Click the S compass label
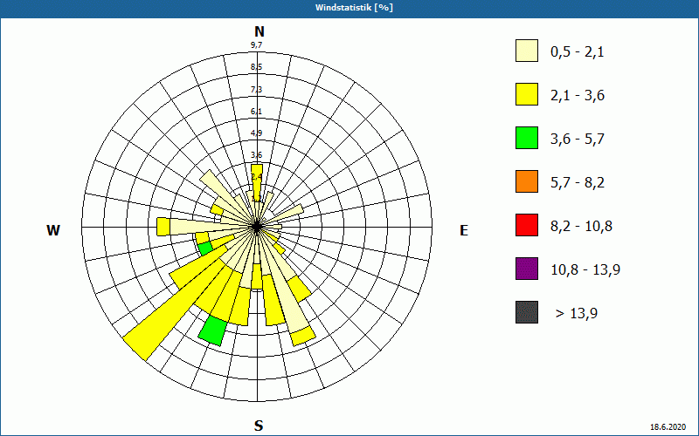This screenshot has height=436, width=699. click(x=259, y=426)
